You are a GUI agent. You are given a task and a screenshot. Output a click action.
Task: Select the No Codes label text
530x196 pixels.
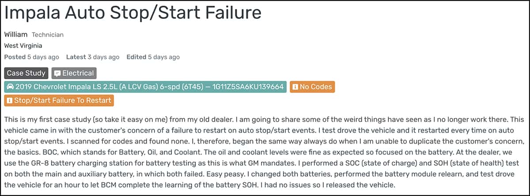pos(315,87)
